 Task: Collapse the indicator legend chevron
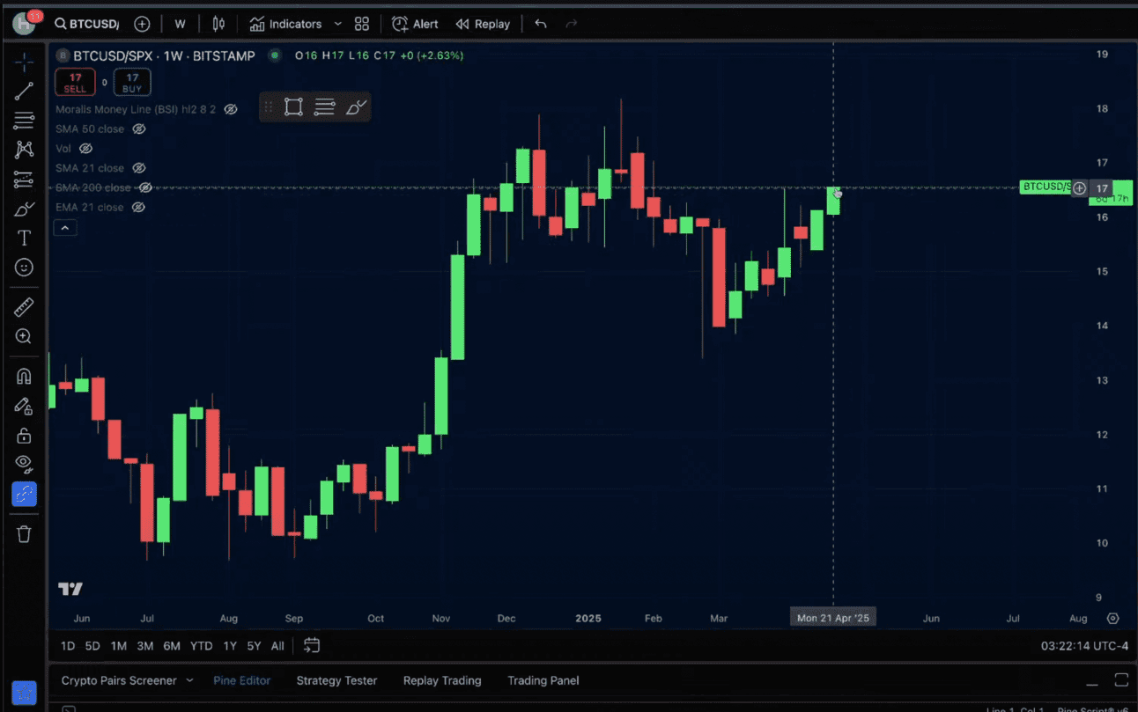tap(66, 228)
